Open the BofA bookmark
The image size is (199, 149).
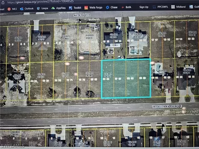[x=126, y=7]
